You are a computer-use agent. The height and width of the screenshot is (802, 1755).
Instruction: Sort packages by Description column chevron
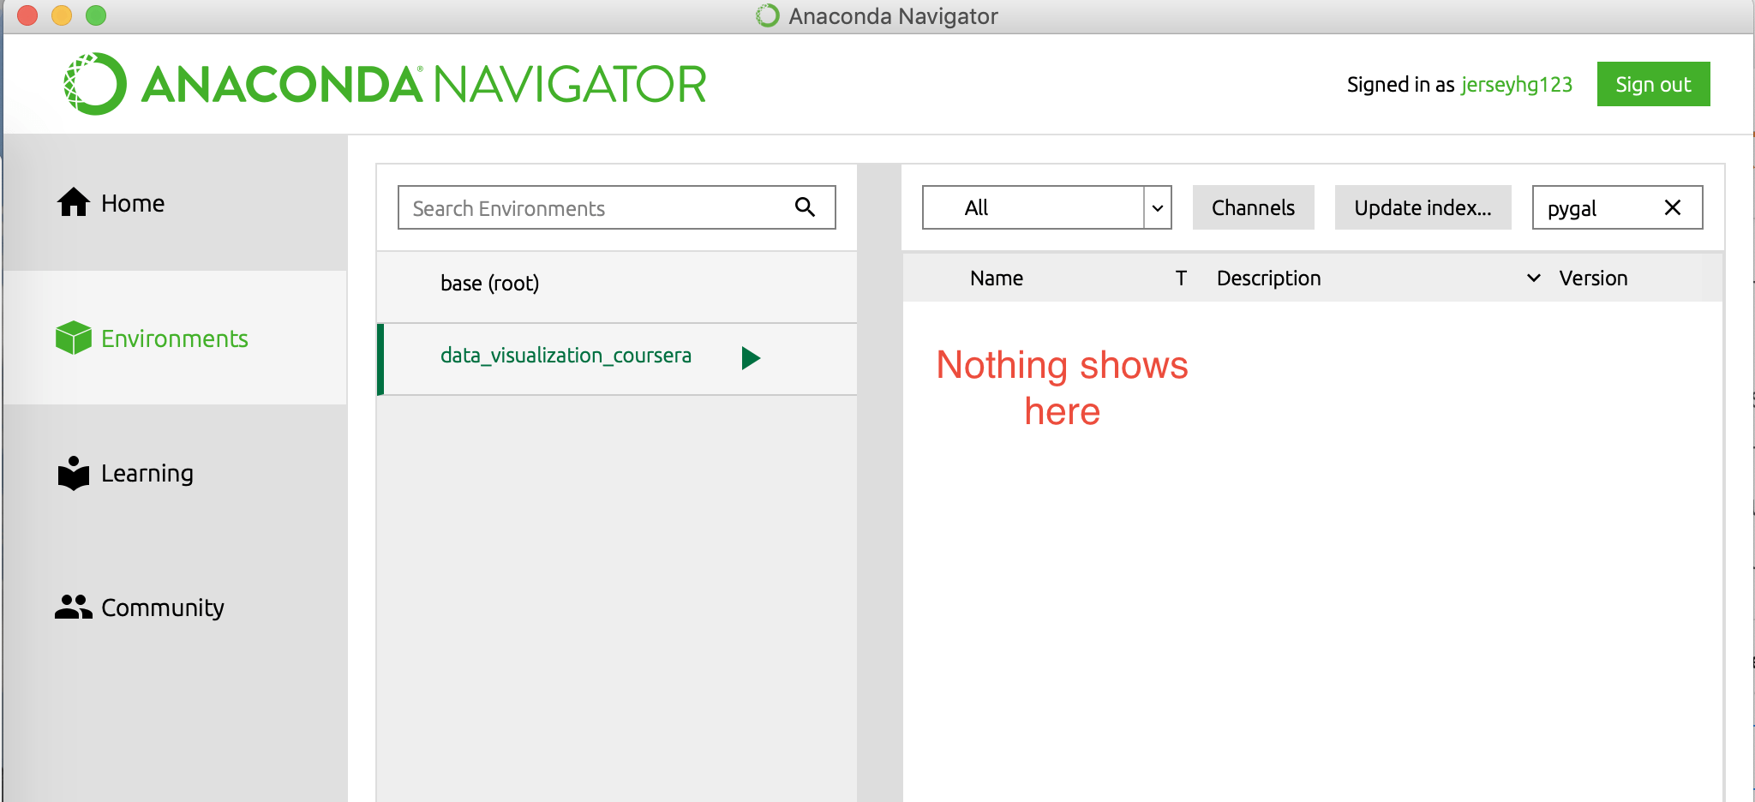coord(1534,278)
